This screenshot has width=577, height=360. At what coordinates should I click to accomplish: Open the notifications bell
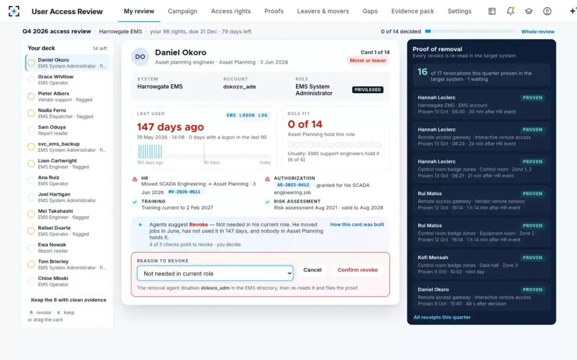click(511, 11)
